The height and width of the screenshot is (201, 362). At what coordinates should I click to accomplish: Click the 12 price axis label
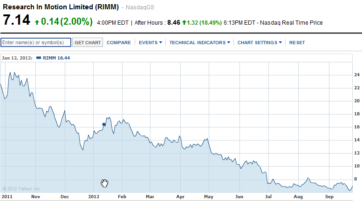click(357, 153)
